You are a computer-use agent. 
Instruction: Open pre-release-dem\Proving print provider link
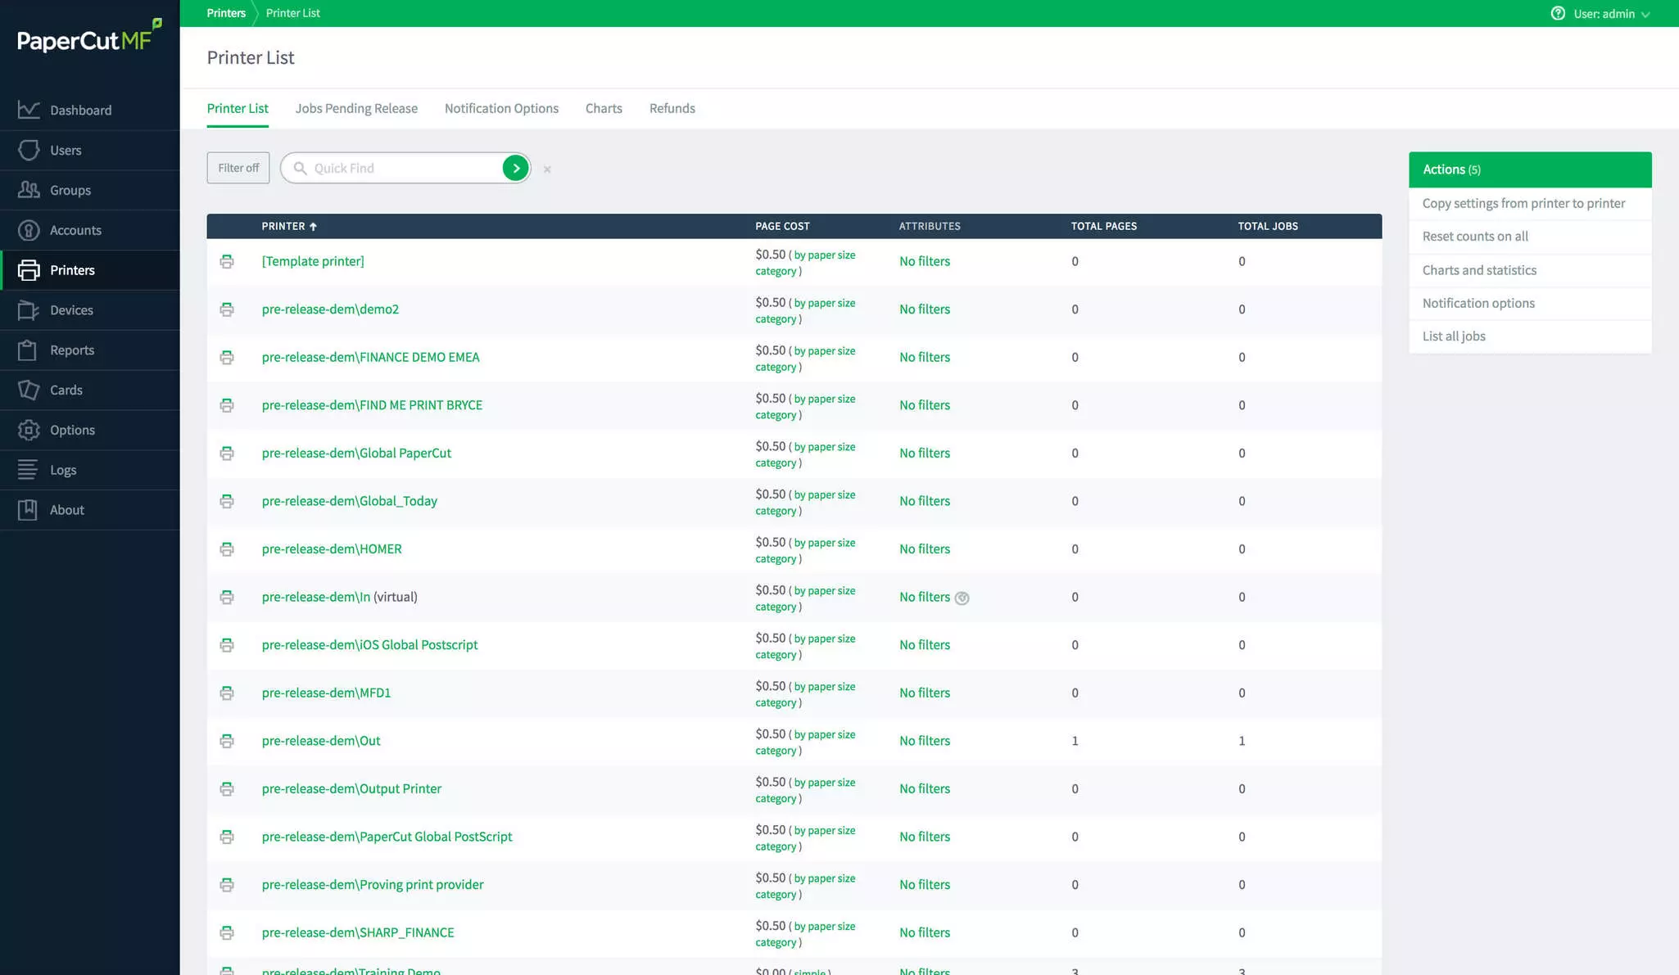tap(373, 885)
